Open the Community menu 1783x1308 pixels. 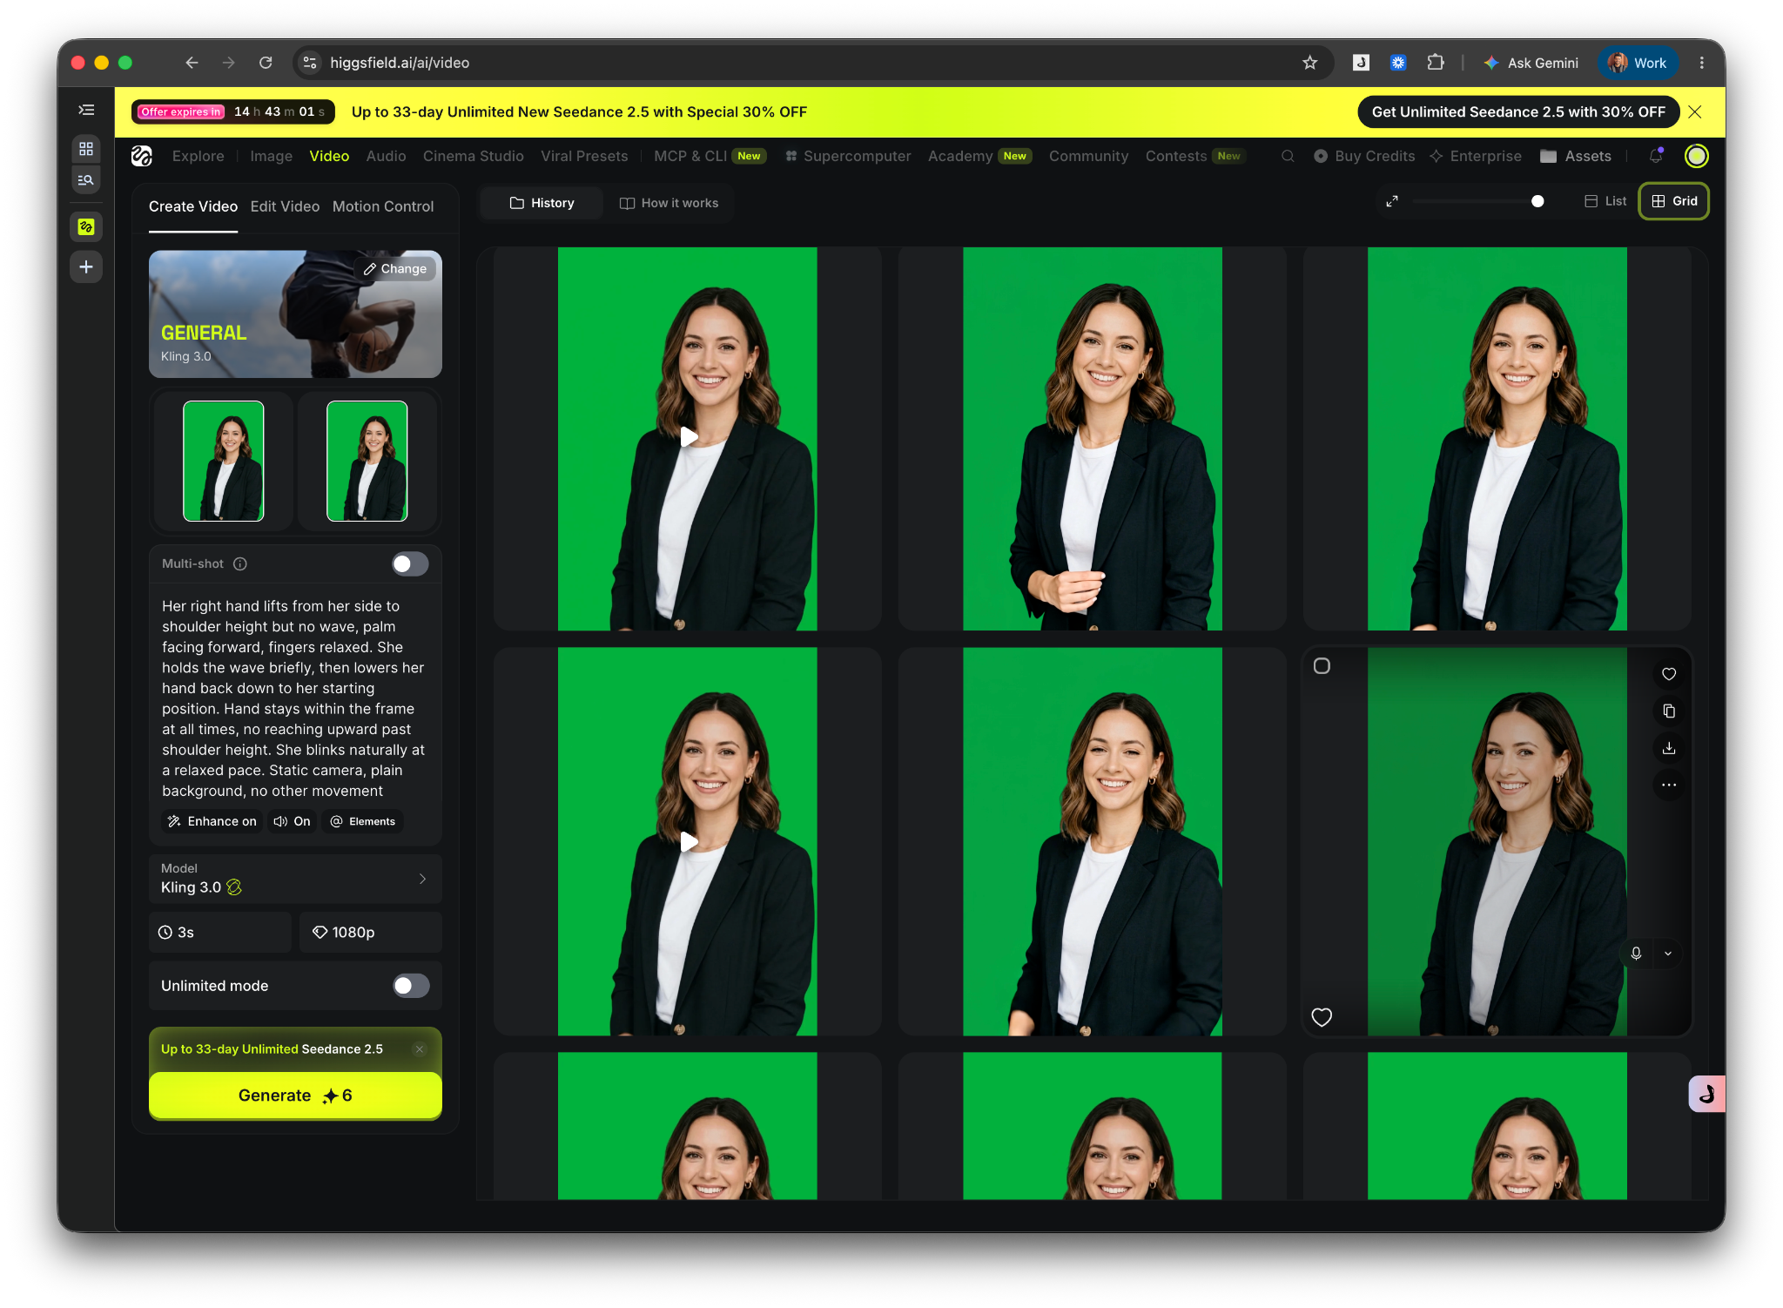coord(1088,156)
